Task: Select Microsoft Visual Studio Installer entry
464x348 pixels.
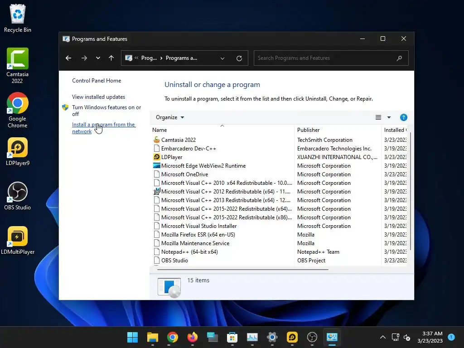Action: 199,226
